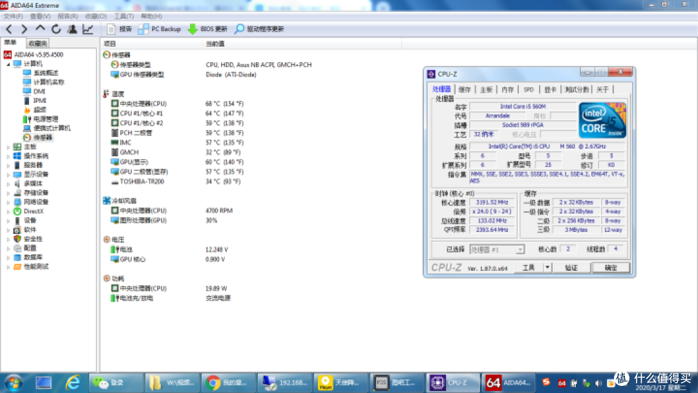The height and width of the screenshot is (393, 698).
Task: Expand the 网络设备 tree node
Action: (x=8, y=202)
